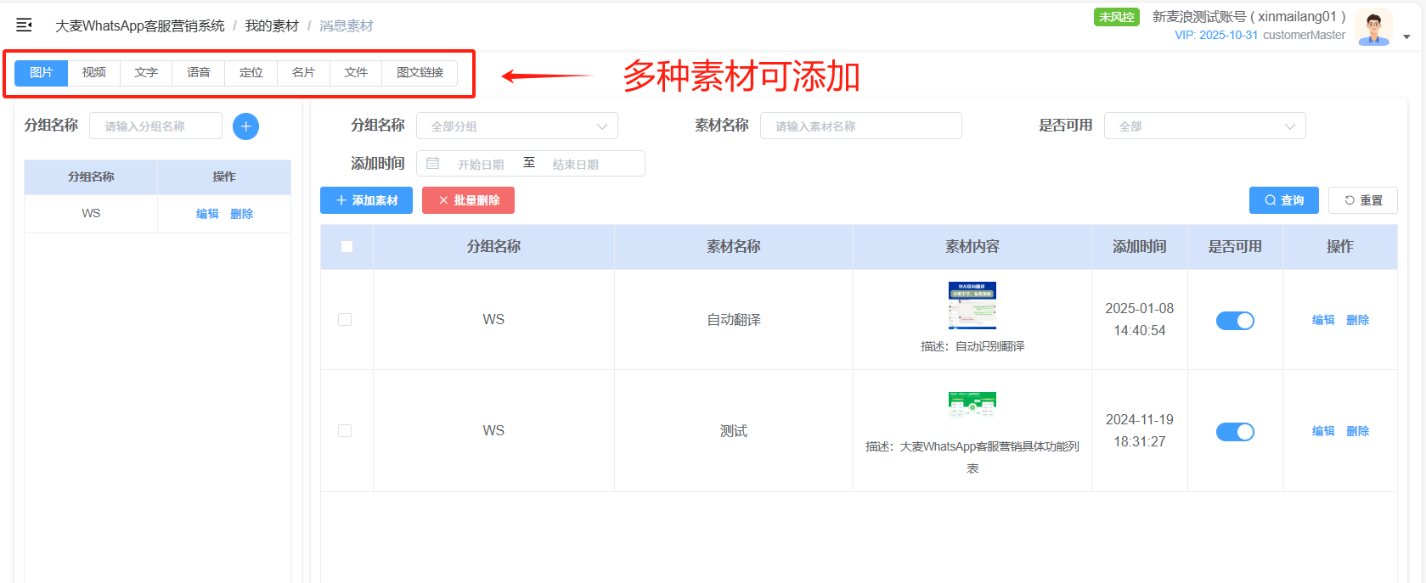This screenshot has height=583, width=1426.
Task: Click the 大麦WhatsApp客服营销系统 breadcrumb
Action: pos(140,26)
